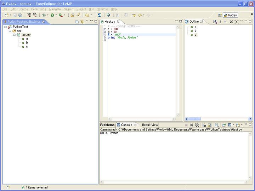
Task: Open the Back history dropdown arrow
Action: coord(143,15)
